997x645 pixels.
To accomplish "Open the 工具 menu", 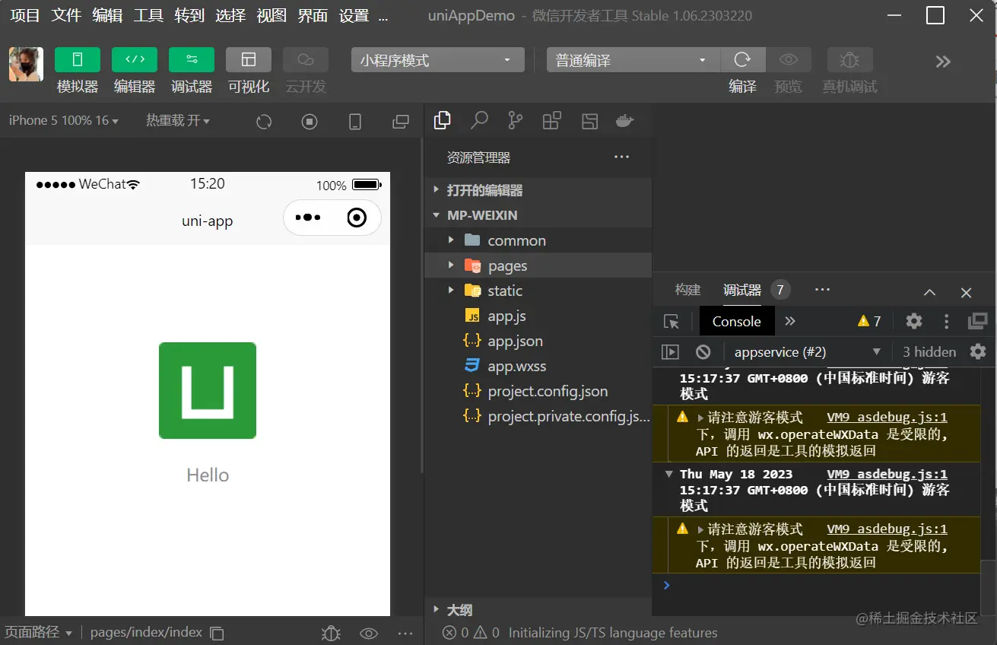I will 148,15.
